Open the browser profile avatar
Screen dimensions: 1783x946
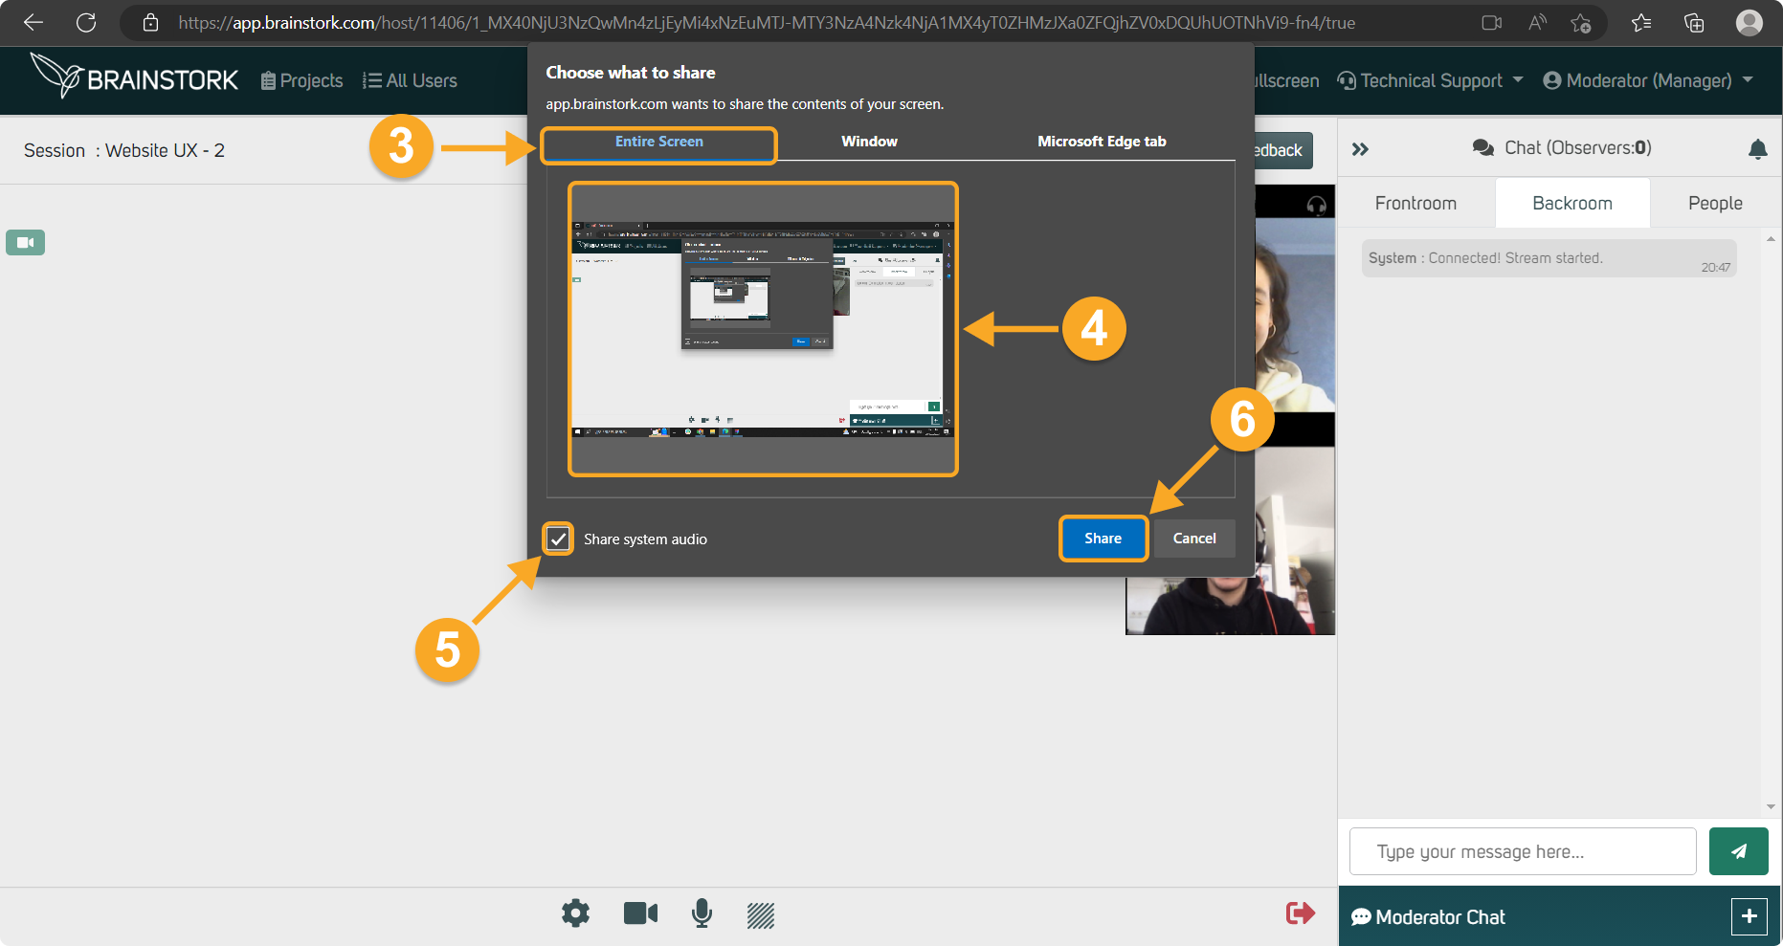pyautogui.click(x=1750, y=23)
